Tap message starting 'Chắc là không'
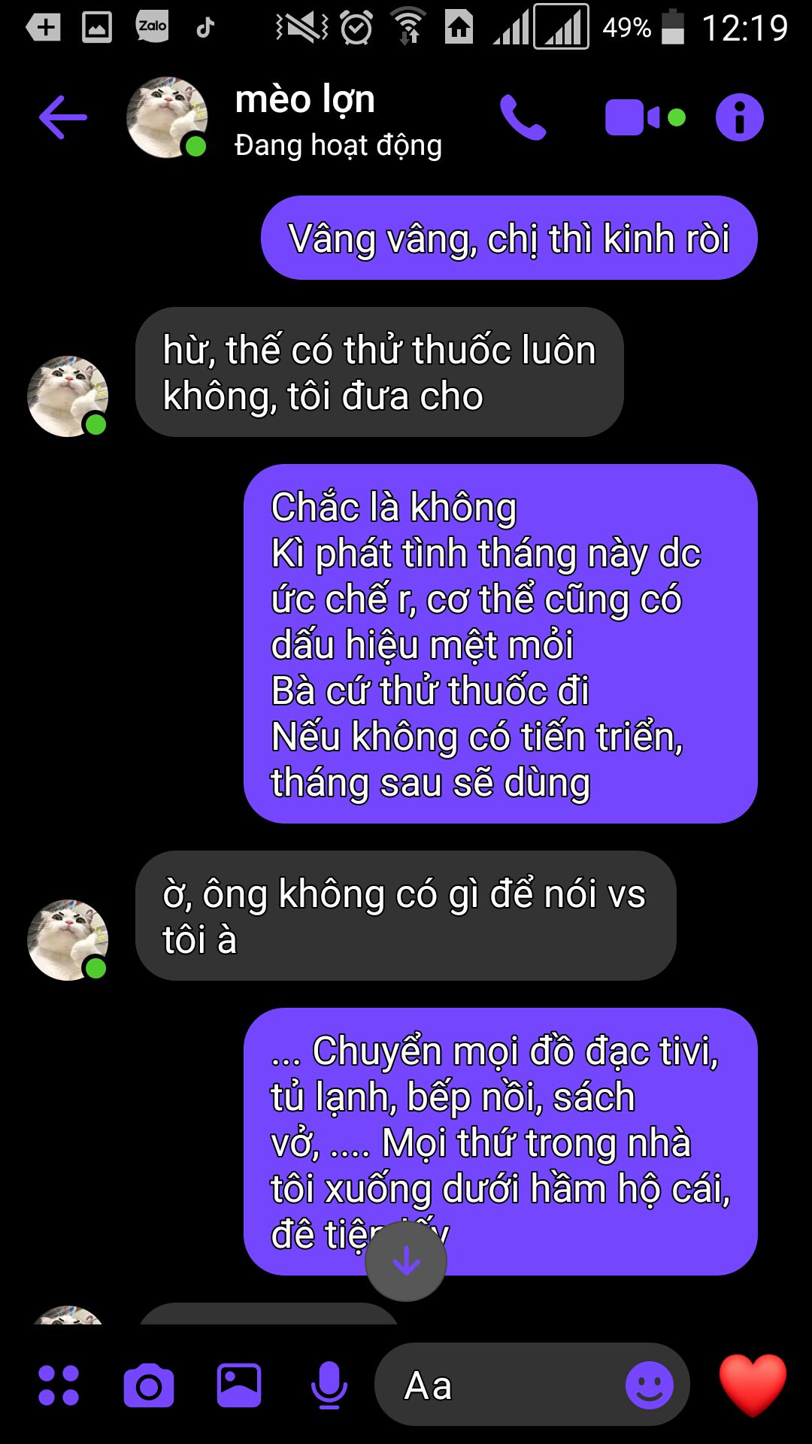The height and width of the screenshot is (1444, 812). click(501, 644)
